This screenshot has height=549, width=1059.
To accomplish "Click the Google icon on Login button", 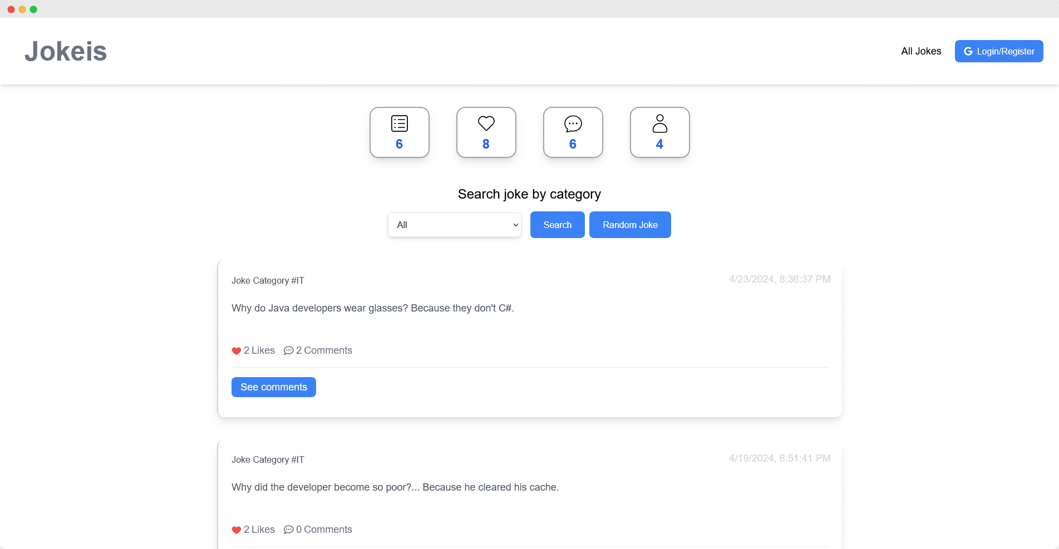I will (968, 51).
